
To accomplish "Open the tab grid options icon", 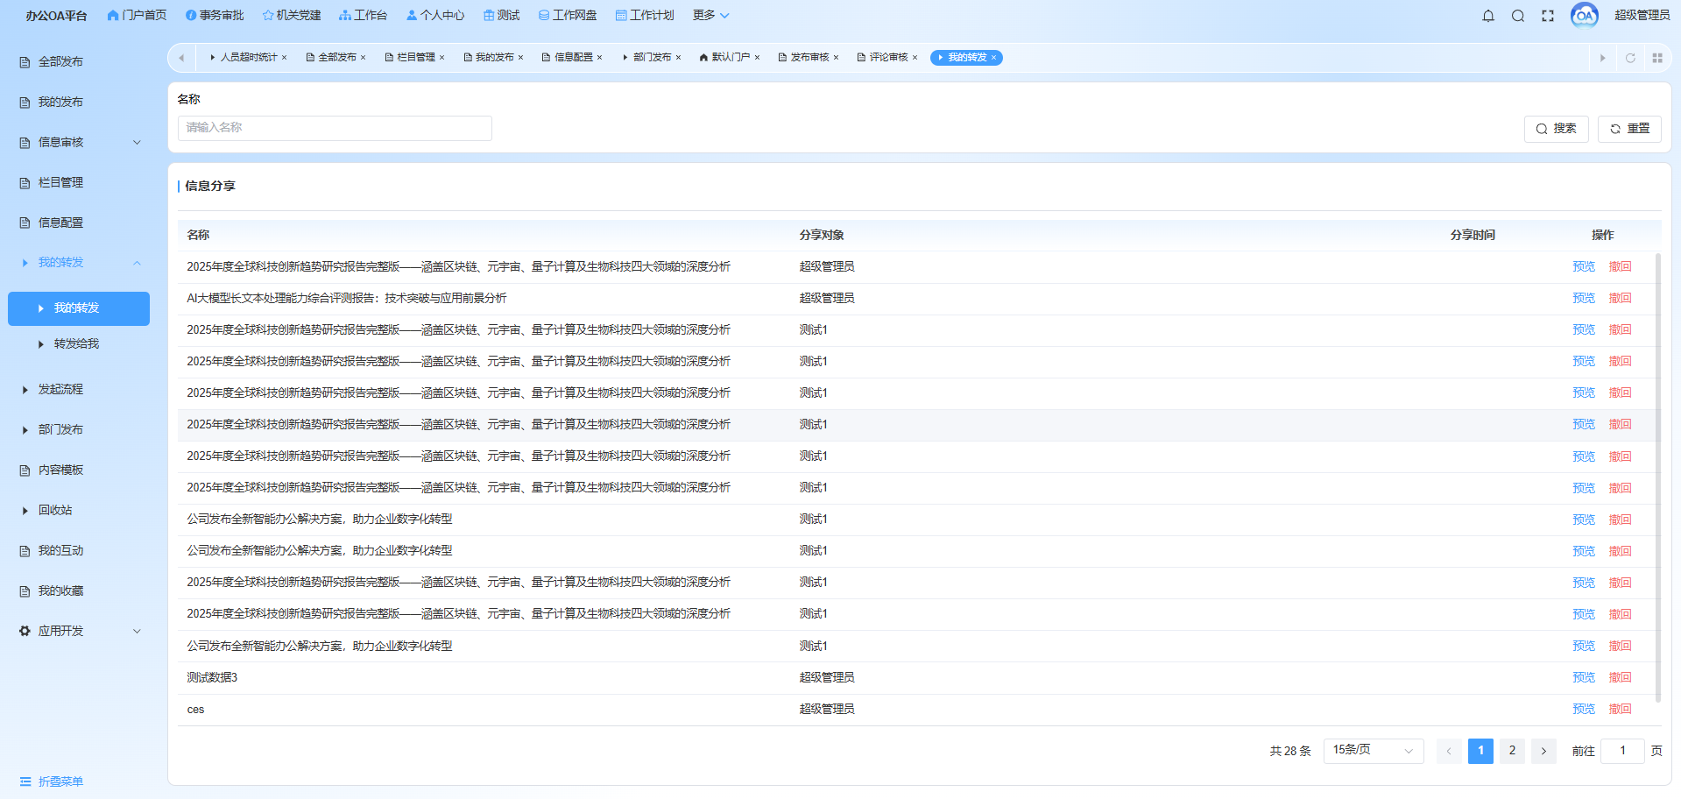I will (x=1657, y=58).
